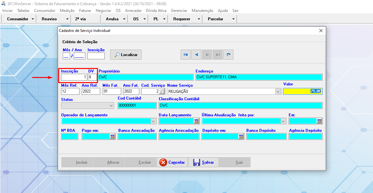Click the Localizar search button
373x193 pixels.
(x=126, y=55)
